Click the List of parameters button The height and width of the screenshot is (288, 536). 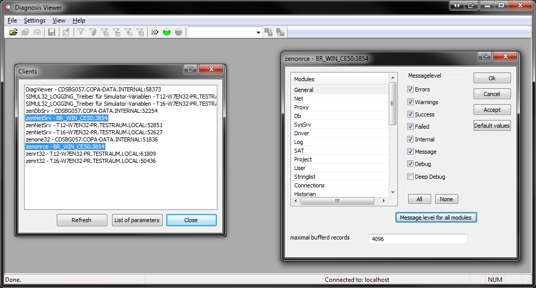137,220
